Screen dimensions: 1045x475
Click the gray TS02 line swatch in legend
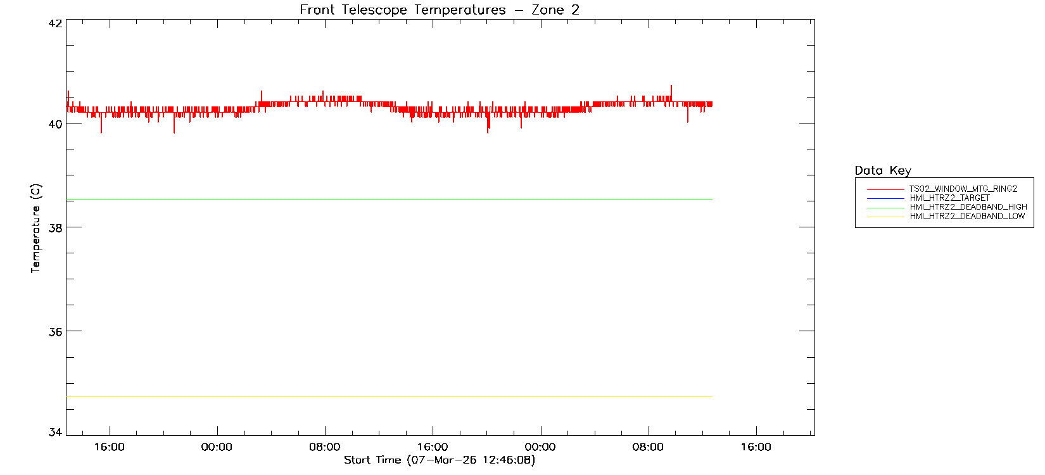885,189
